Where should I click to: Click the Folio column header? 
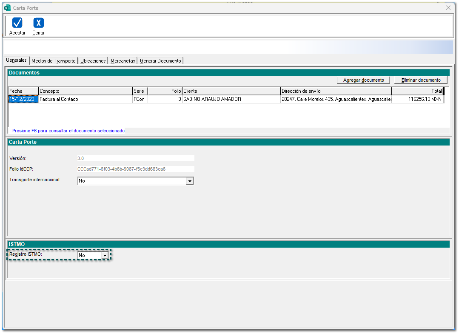point(165,91)
